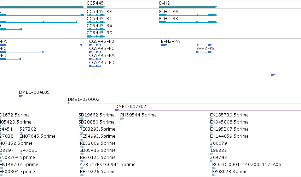Click the DME1-017B02 clone label

[131, 107]
